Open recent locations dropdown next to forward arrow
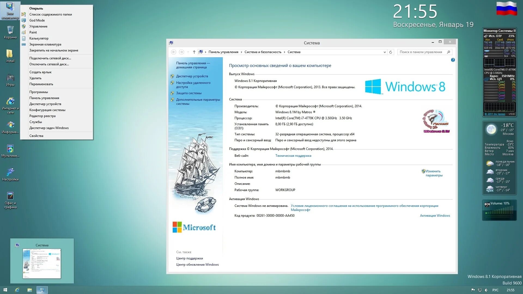This screenshot has width=523, height=294. click(x=188, y=52)
